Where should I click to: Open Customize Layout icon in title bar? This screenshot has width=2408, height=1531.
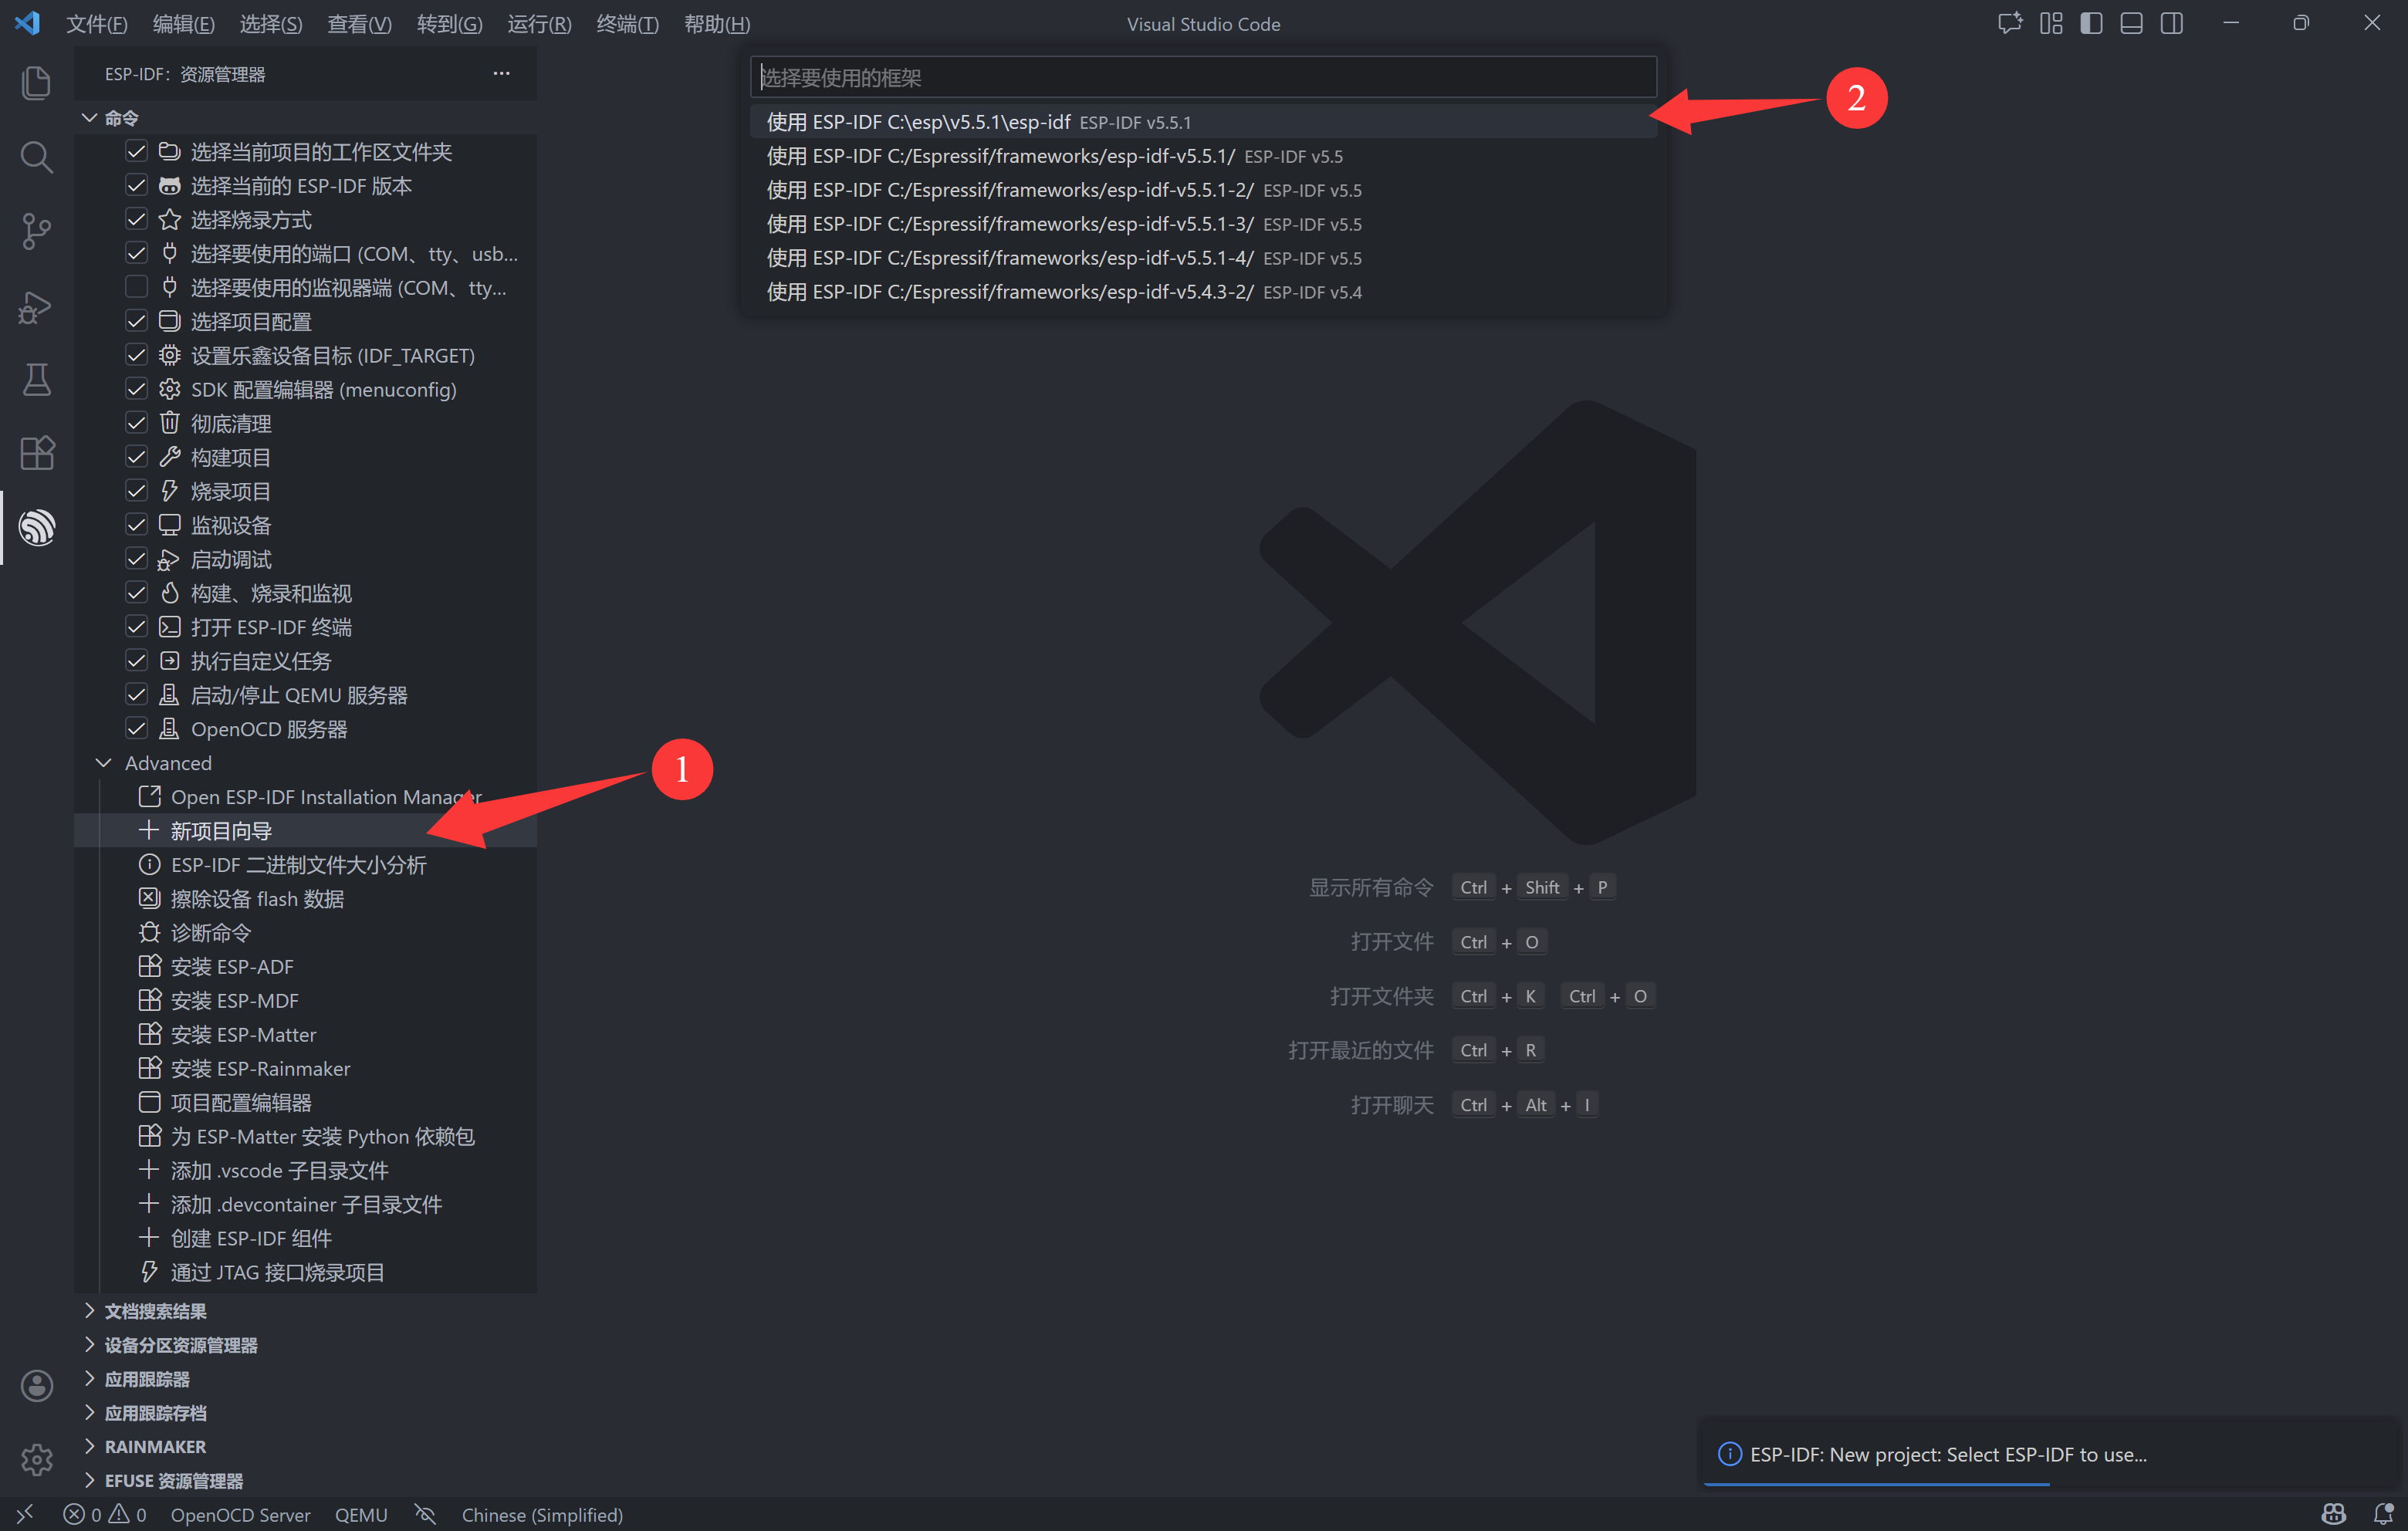click(x=2051, y=23)
